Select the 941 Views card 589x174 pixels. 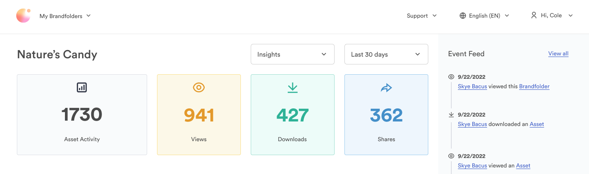point(199,114)
